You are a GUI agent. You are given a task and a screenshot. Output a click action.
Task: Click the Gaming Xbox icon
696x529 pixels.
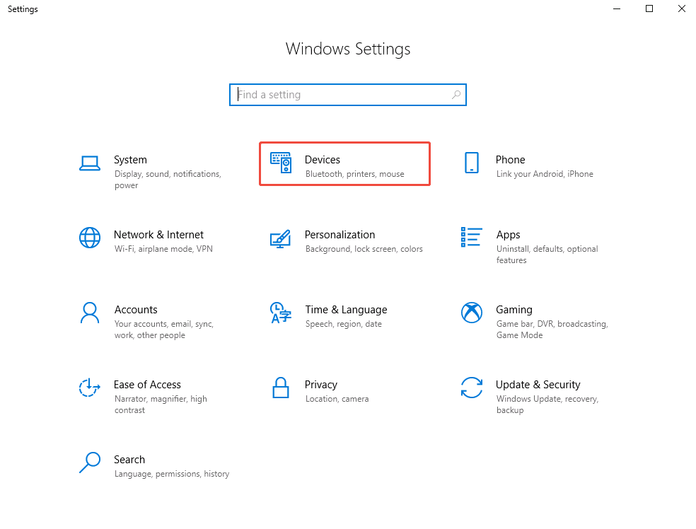pos(472,313)
